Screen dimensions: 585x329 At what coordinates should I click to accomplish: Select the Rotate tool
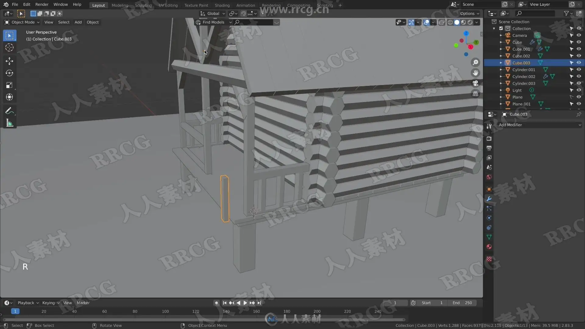pos(9,73)
